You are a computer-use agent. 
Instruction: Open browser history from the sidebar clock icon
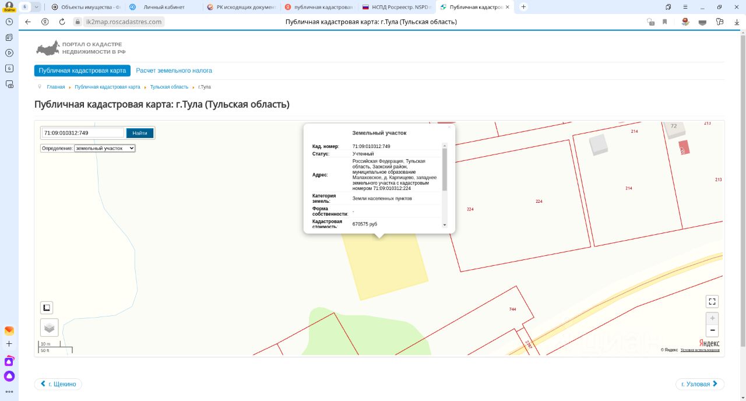[x=9, y=21]
